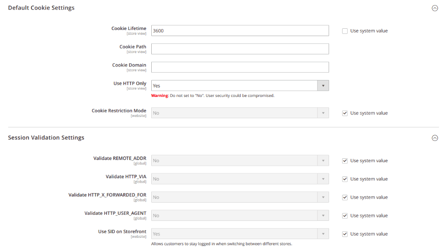Click the Session Validation Settings heading
The image size is (446, 250).
pos(46,138)
